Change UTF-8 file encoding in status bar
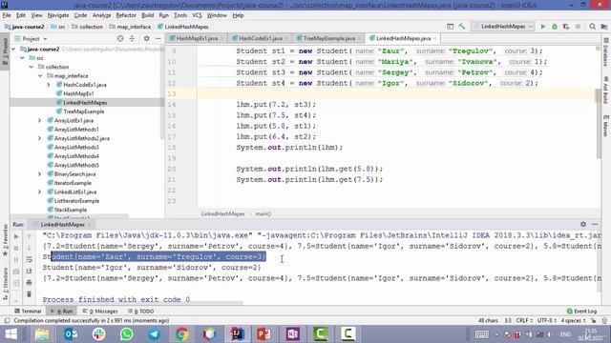 (x=546, y=320)
